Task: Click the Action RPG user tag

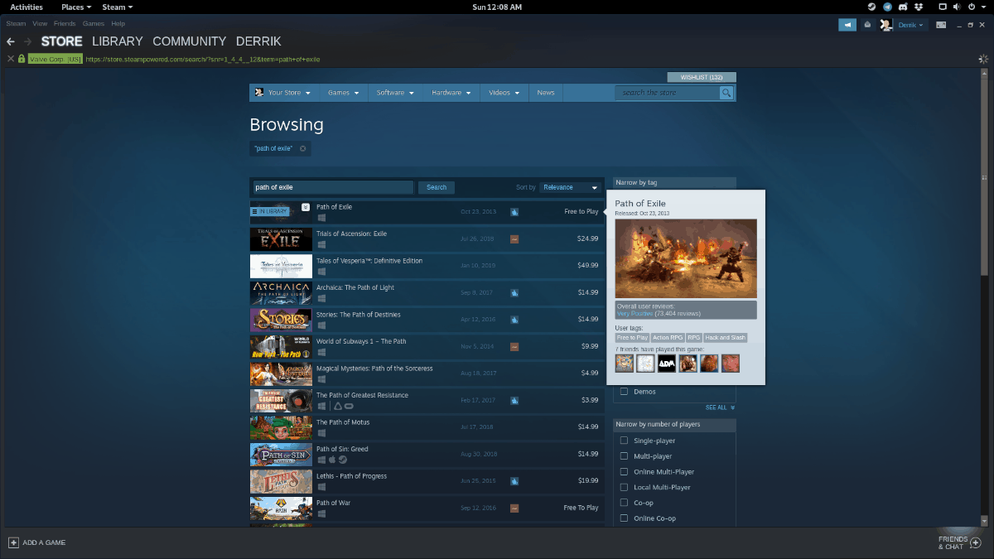Action: pyautogui.click(x=667, y=338)
